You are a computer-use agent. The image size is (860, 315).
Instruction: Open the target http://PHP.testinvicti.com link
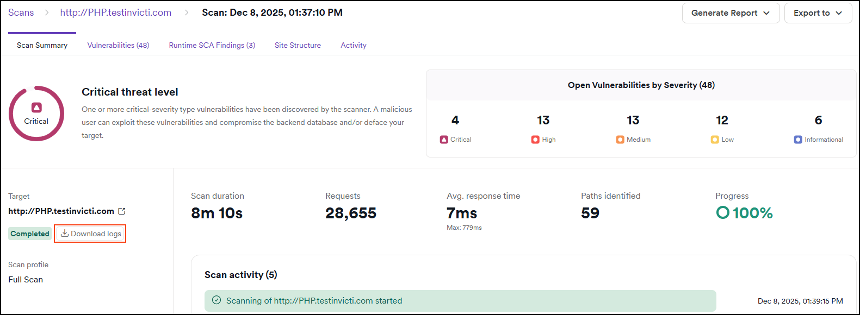pyautogui.click(x=61, y=211)
